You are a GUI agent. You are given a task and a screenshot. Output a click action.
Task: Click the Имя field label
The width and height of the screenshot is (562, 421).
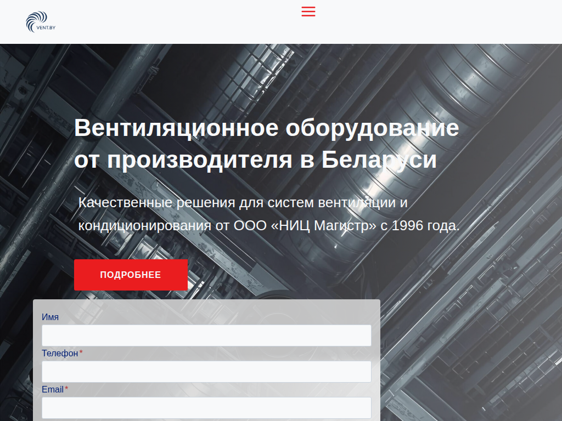tap(50, 317)
